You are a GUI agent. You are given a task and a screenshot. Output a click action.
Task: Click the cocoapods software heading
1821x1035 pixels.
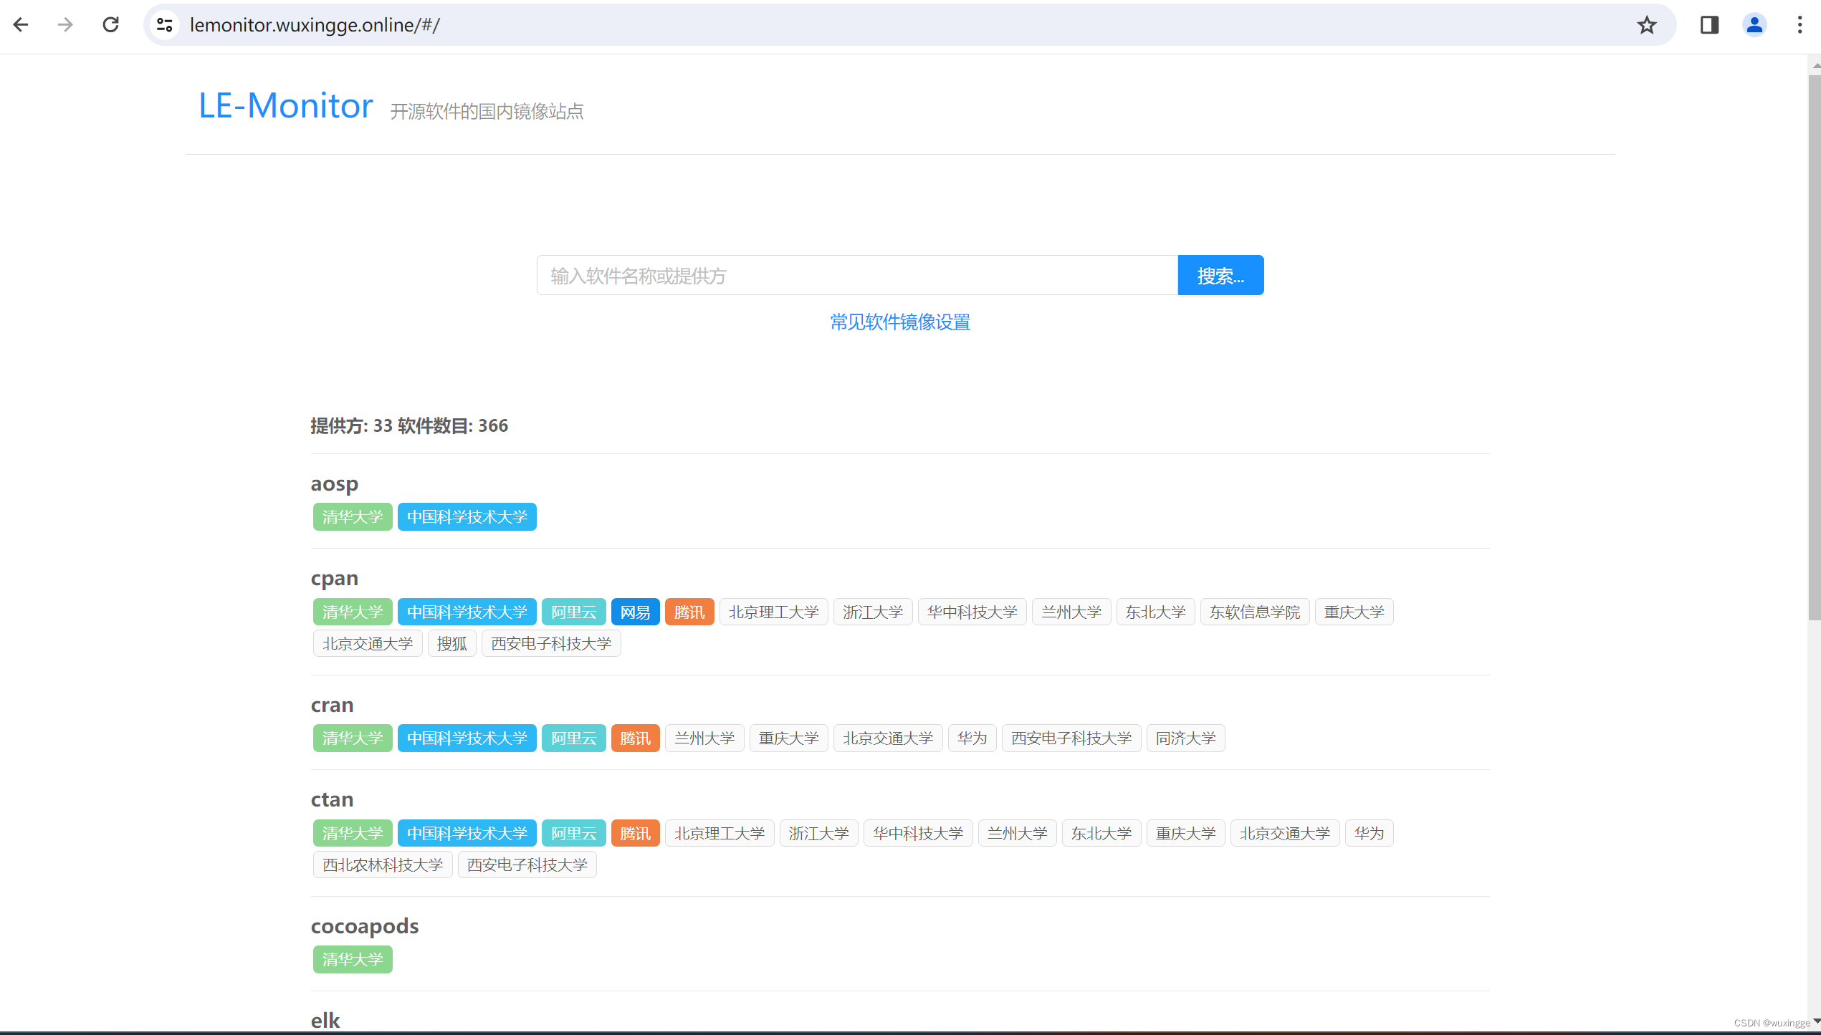click(x=365, y=926)
